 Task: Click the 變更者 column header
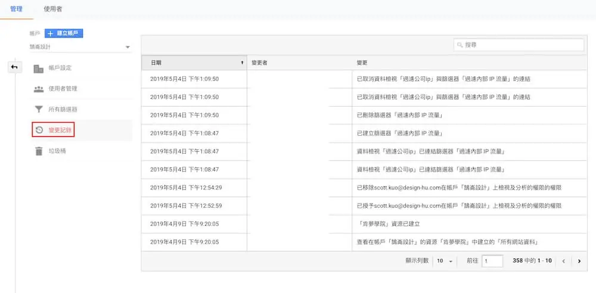(299, 63)
